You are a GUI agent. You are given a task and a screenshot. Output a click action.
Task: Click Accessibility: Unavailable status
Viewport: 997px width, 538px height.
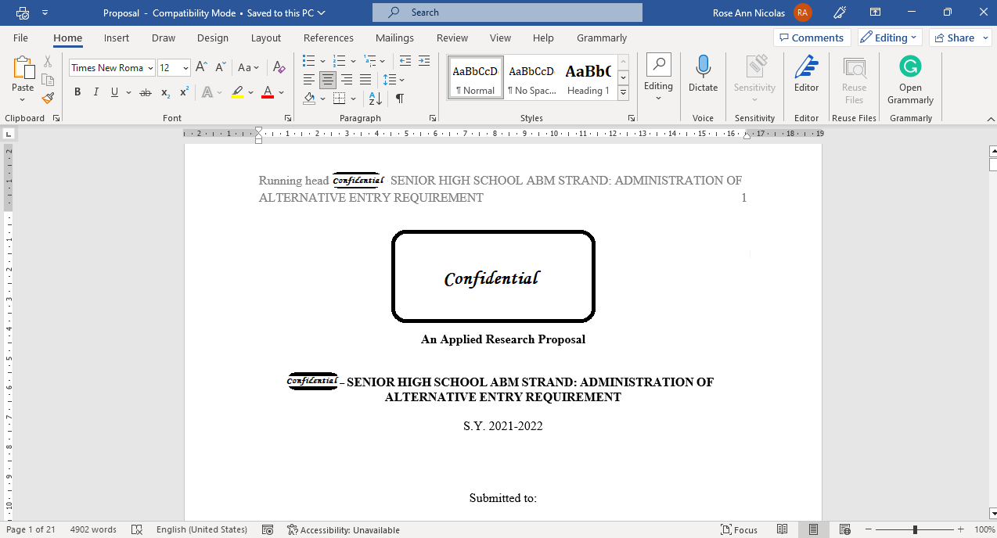point(344,529)
